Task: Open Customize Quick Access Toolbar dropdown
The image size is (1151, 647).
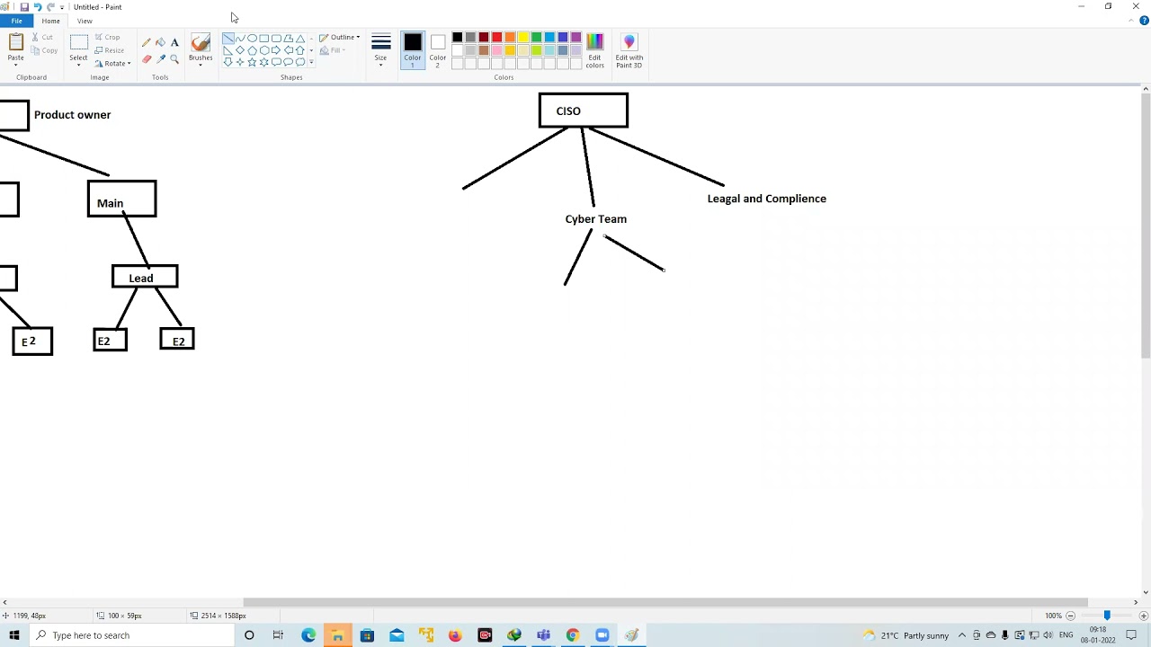Action: point(62,7)
